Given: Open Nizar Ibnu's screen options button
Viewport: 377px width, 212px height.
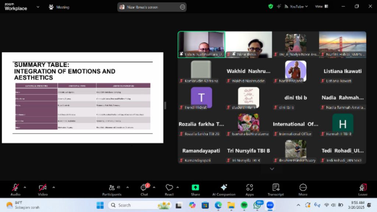Looking at the screenshot, I should point(183,7).
